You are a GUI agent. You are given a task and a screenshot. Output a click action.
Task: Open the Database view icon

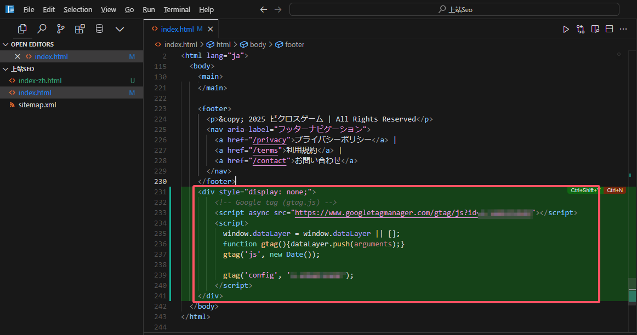(x=99, y=29)
